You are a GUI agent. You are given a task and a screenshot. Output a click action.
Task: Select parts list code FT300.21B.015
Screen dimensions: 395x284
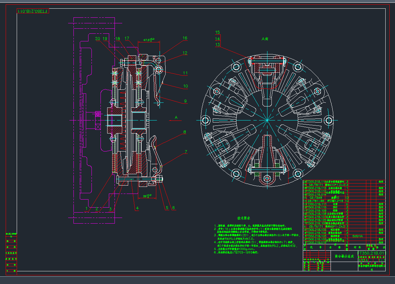316,243
